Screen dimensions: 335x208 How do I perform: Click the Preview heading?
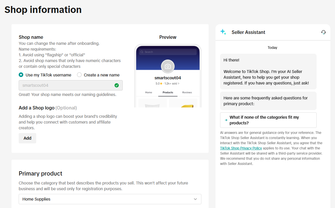168,37
